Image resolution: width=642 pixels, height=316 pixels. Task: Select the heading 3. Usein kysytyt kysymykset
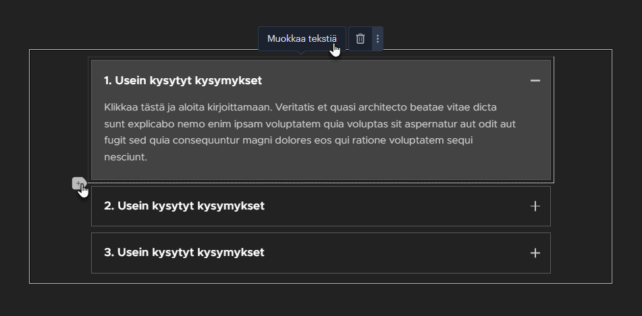(184, 253)
